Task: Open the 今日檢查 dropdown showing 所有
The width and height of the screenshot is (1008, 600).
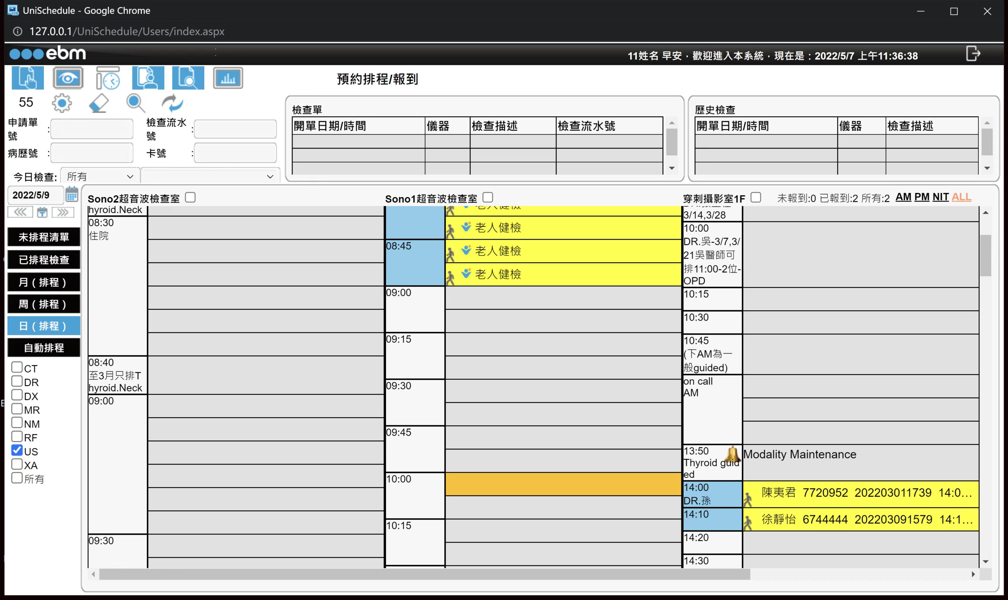Action: (99, 176)
